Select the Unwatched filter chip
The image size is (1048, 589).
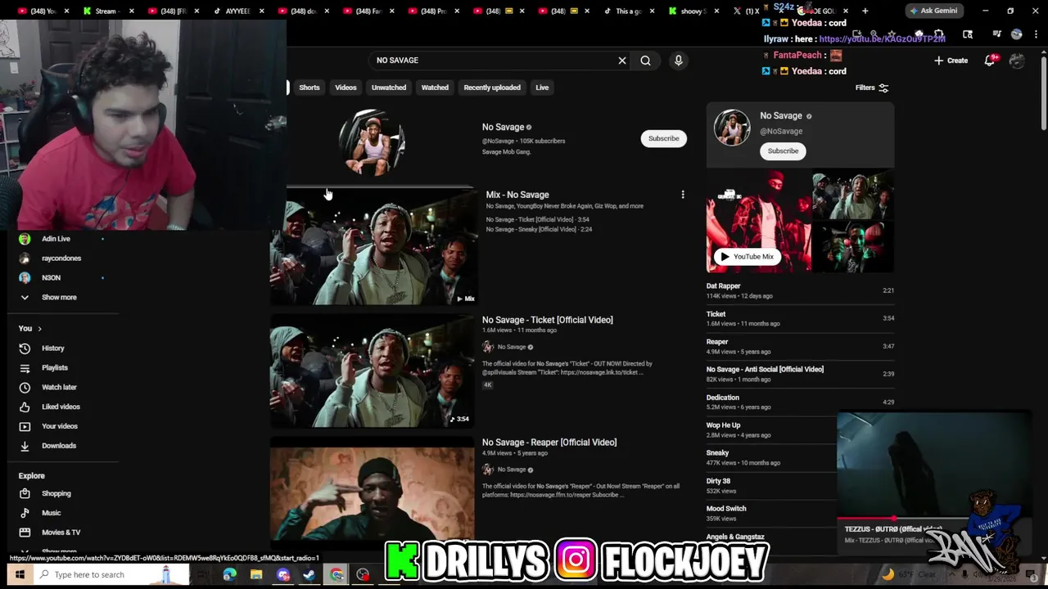tap(389, 88)
